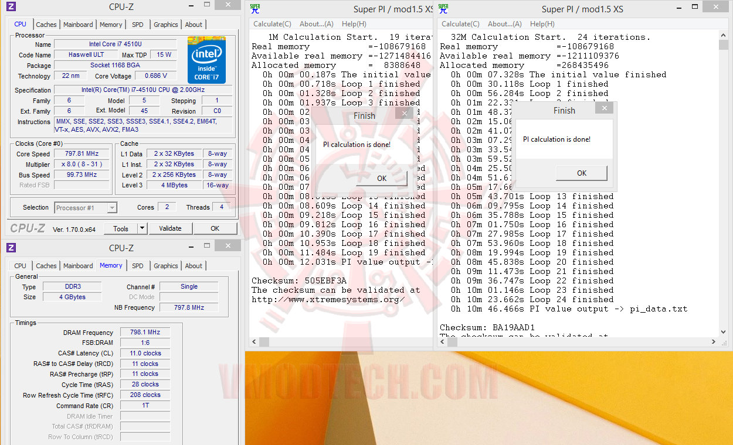Click the Checksum BA19AAD1 line
This screenshot has height=445, width=733.
[x=487, y=327]
